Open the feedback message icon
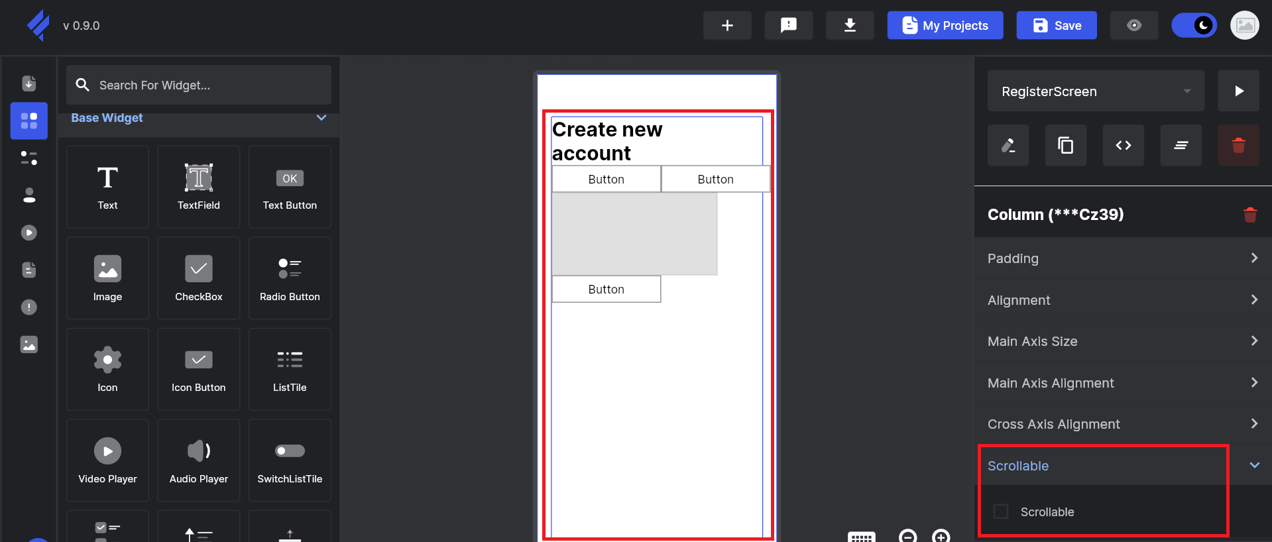1272x542 pixels. [788, 25]
